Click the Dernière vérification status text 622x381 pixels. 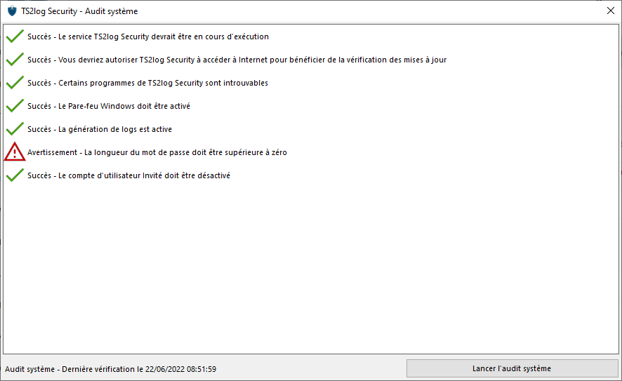(111, 369)
